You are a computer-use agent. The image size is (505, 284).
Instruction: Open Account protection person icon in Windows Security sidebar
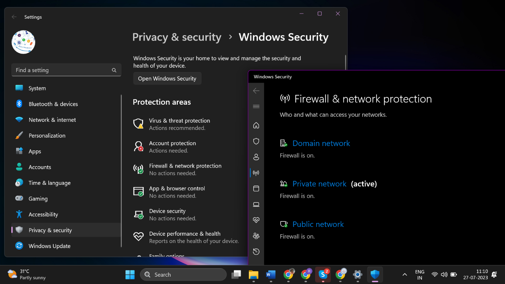[x=256, y=157]
